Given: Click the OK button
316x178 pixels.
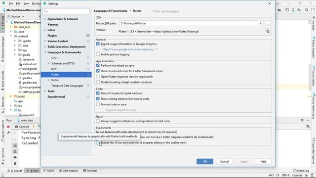Looking at the screenshot, I should (x=205, y=162).
